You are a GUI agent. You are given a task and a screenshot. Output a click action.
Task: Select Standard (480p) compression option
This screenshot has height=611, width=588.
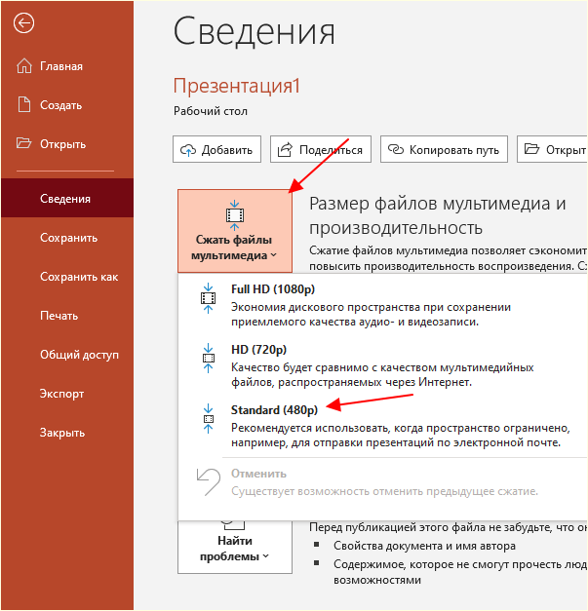[383, 426]
